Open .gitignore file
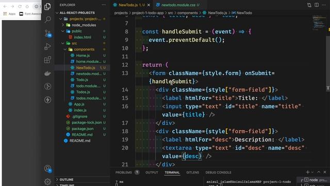The width and height of the screenshot is (330, 186). [82, 116]
